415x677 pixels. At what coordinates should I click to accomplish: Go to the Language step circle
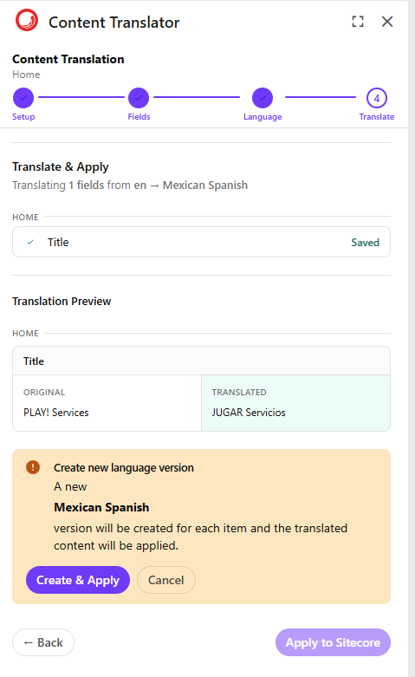point(263,98)
